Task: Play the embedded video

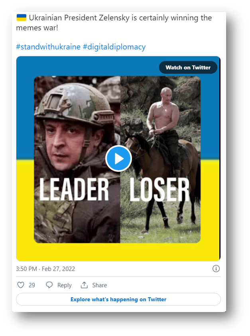Action: [118, 159]
